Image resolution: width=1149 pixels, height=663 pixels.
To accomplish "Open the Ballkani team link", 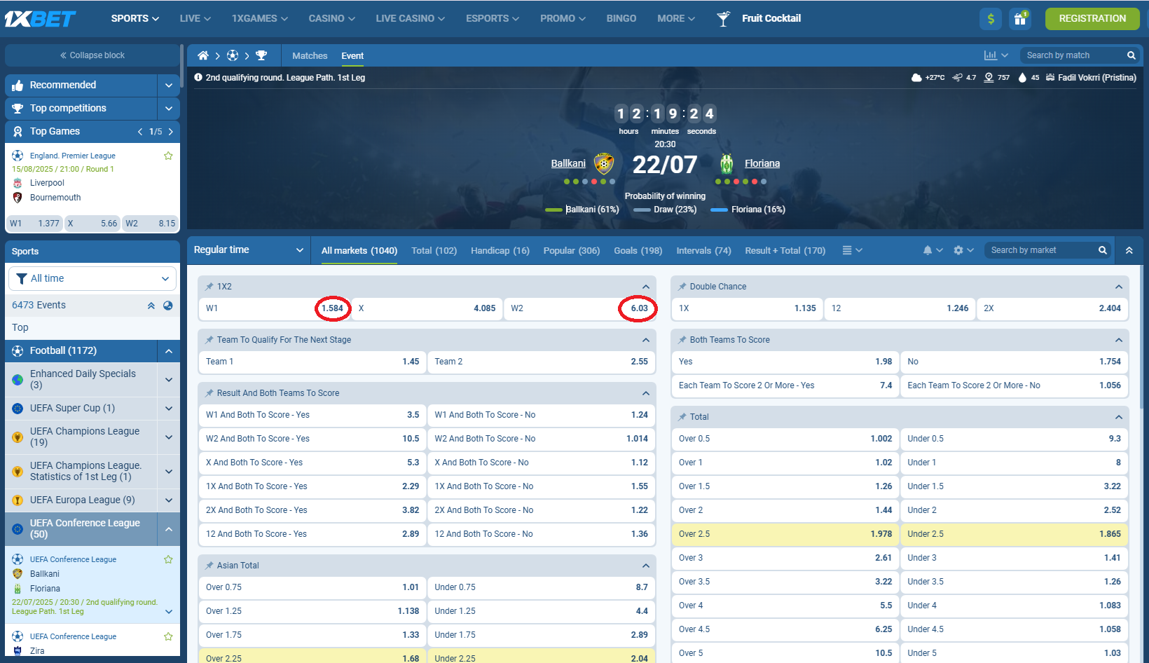I will point(568,164).
